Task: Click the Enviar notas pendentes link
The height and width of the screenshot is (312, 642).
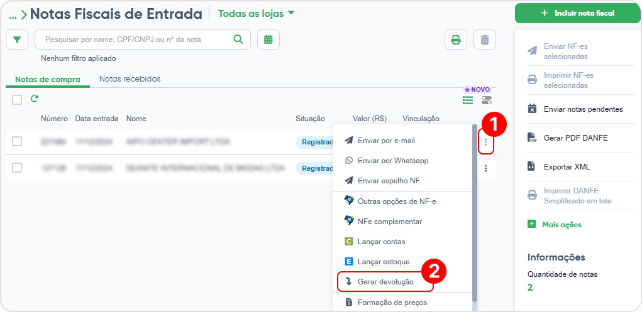Action: point(583,109)
